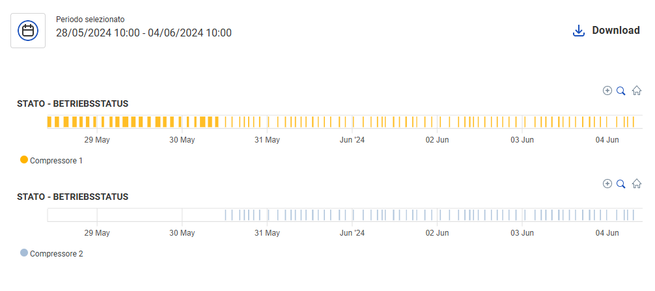Viewport: 655px width, 291px height.
Task: Reset Compressore 1 chart with home icon
Action: pos(637,91)
